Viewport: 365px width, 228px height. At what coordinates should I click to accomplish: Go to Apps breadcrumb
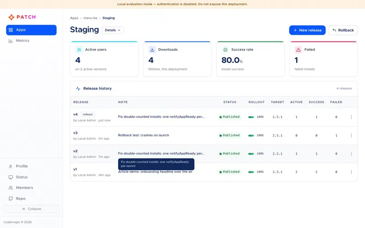[74, 18]
